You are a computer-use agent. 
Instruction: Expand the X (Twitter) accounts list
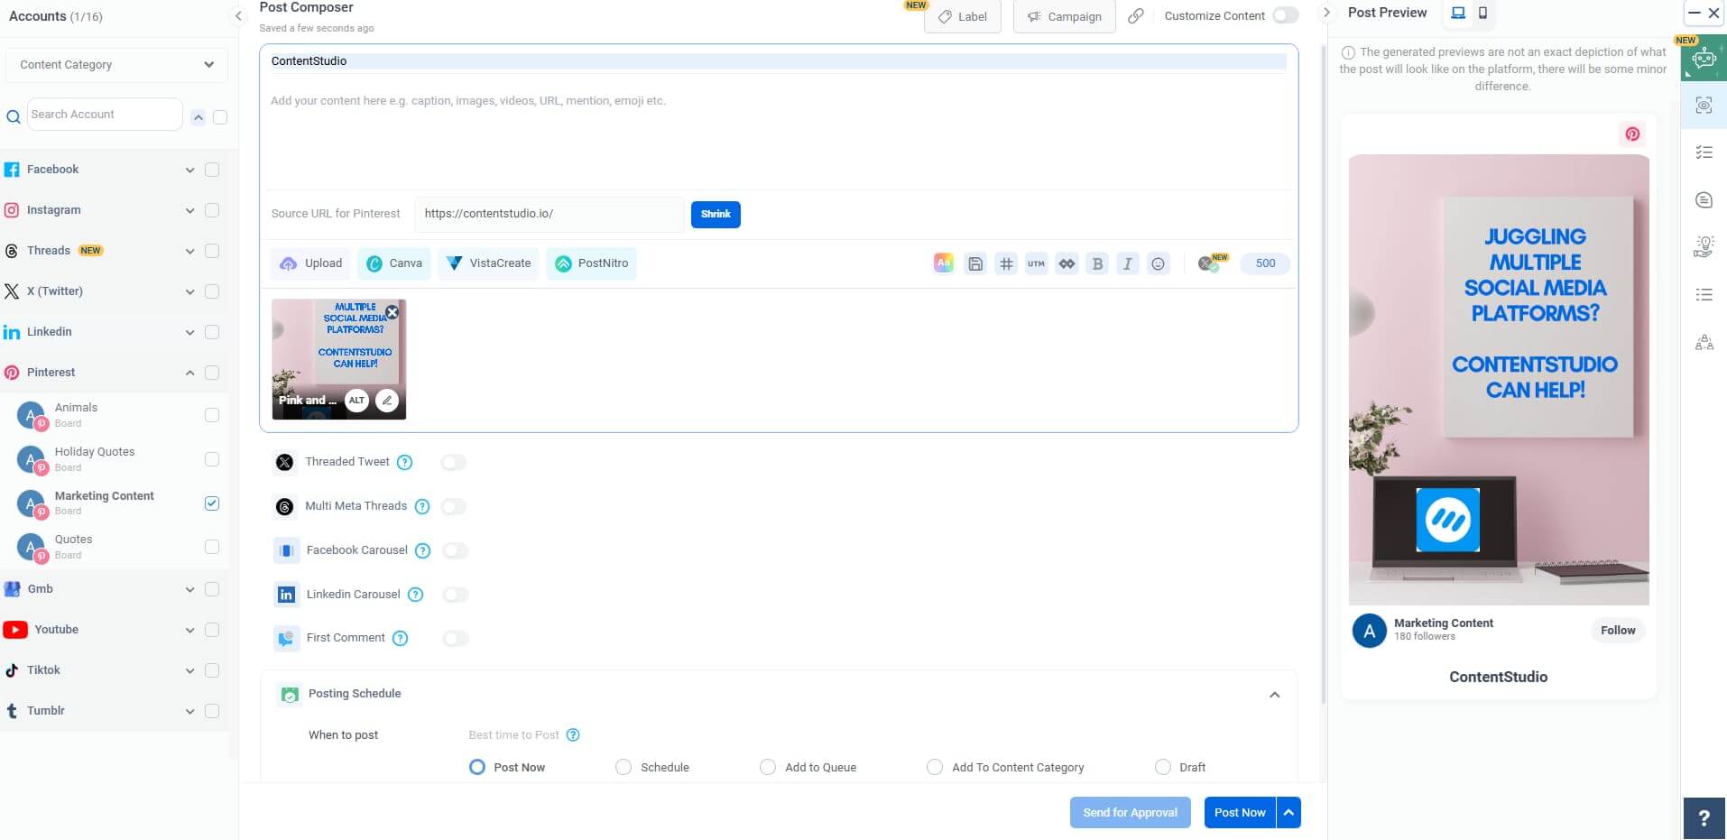point(190,291)
